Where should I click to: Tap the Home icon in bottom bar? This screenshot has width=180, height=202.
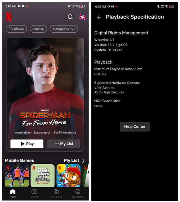pyautogui.click(x=12, y=192)
